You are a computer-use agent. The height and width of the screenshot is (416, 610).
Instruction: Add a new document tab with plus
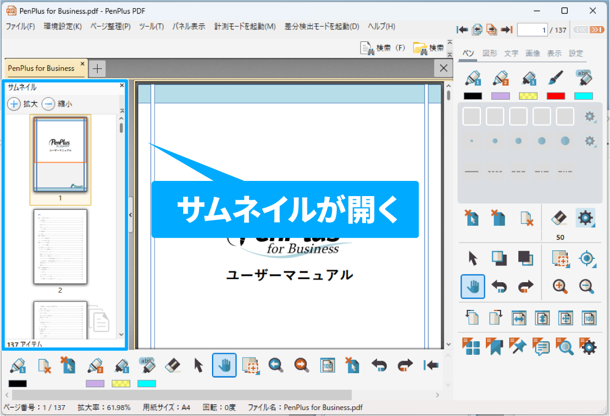[x=97, y=69]
